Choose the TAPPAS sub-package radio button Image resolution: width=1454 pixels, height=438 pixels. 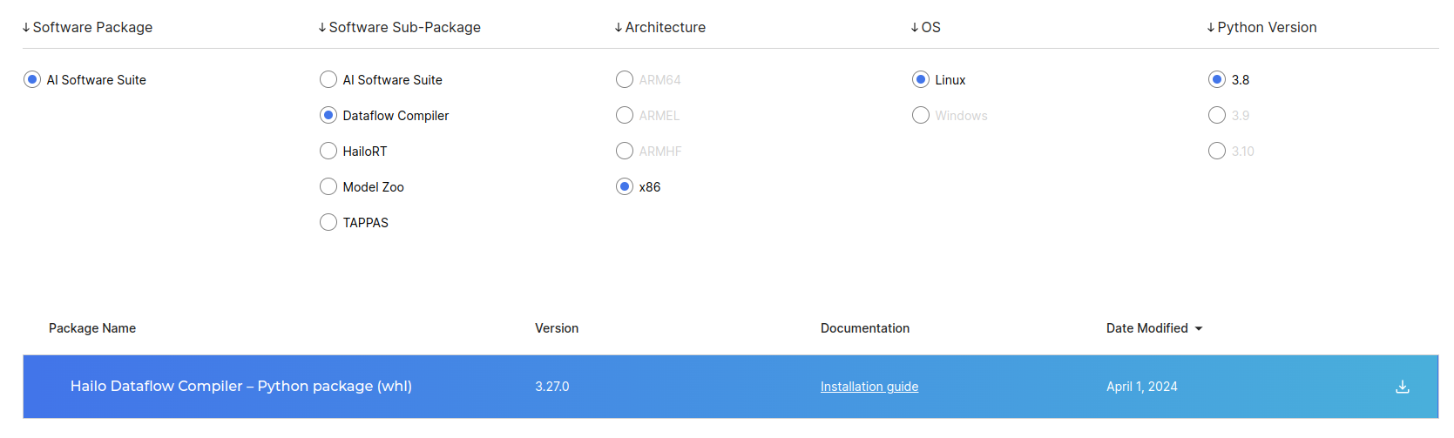[x=328, y=223]
